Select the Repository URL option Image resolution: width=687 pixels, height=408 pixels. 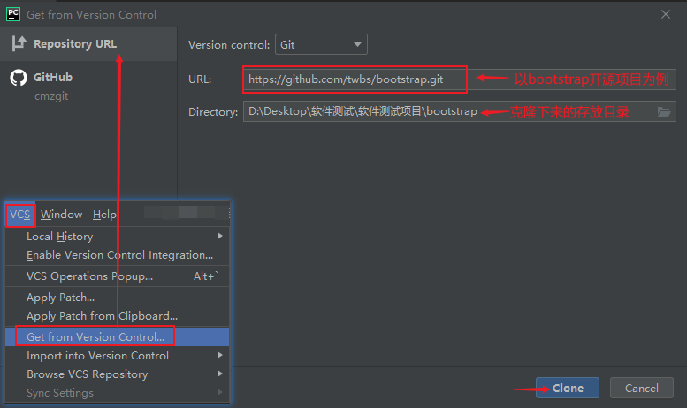pyautogui.click(x=88, y=44)
